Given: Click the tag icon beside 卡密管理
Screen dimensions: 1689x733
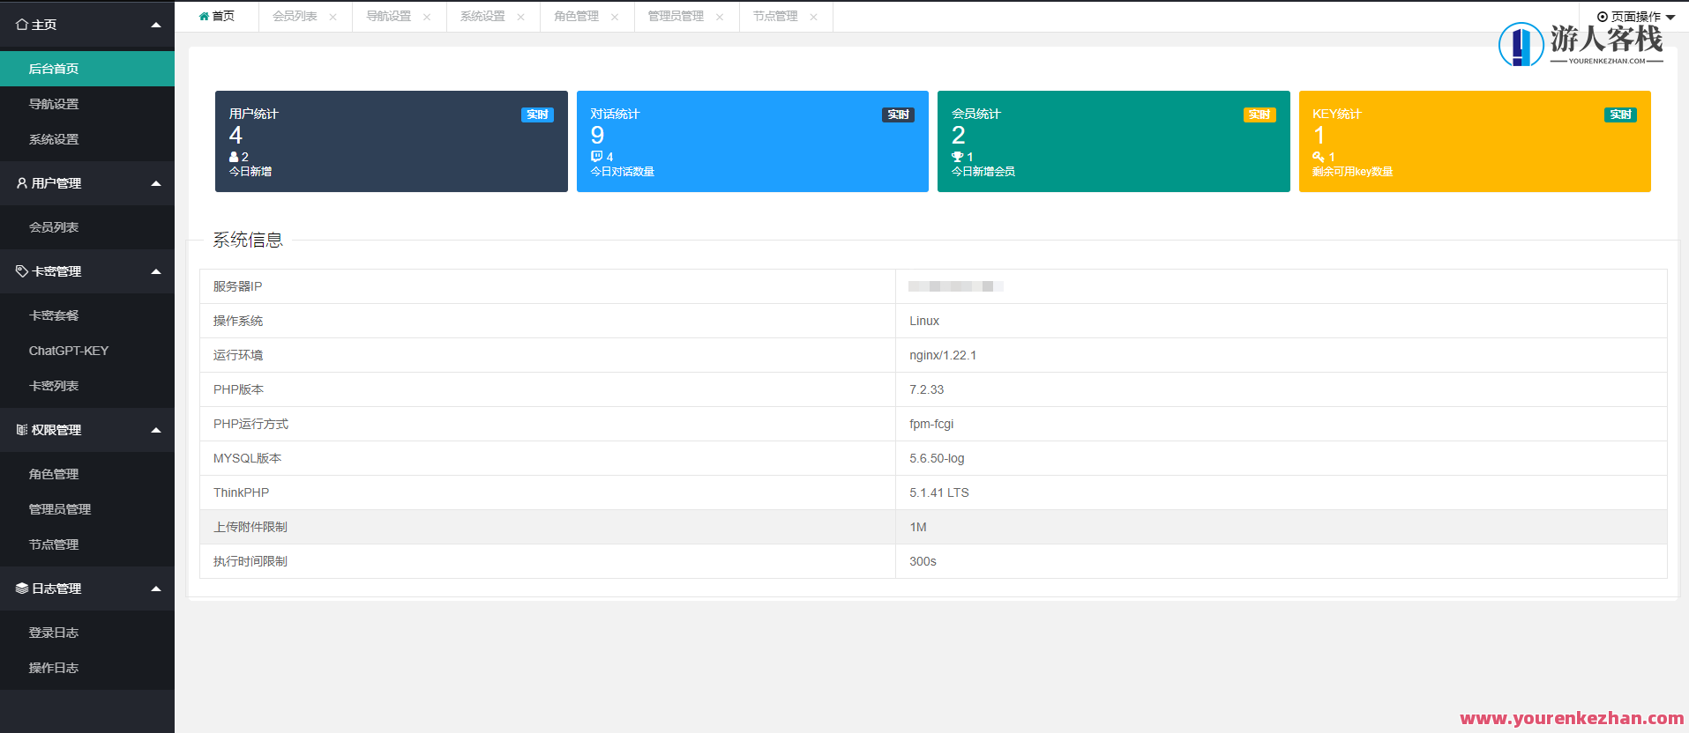Looking at the screenshot, I should [x=22, y=271].
